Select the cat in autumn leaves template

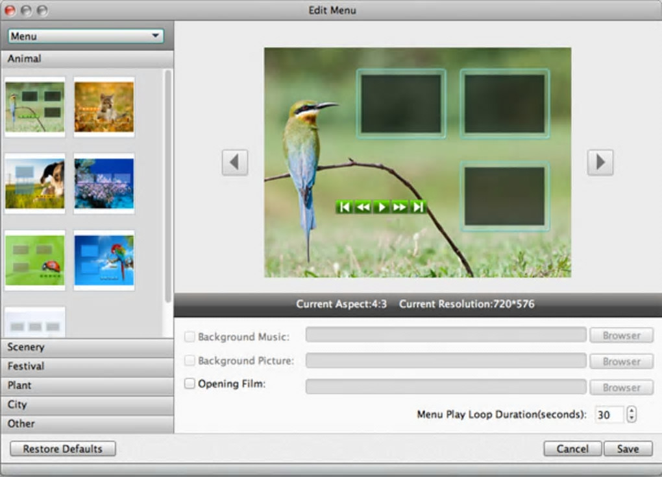[104, 107]
